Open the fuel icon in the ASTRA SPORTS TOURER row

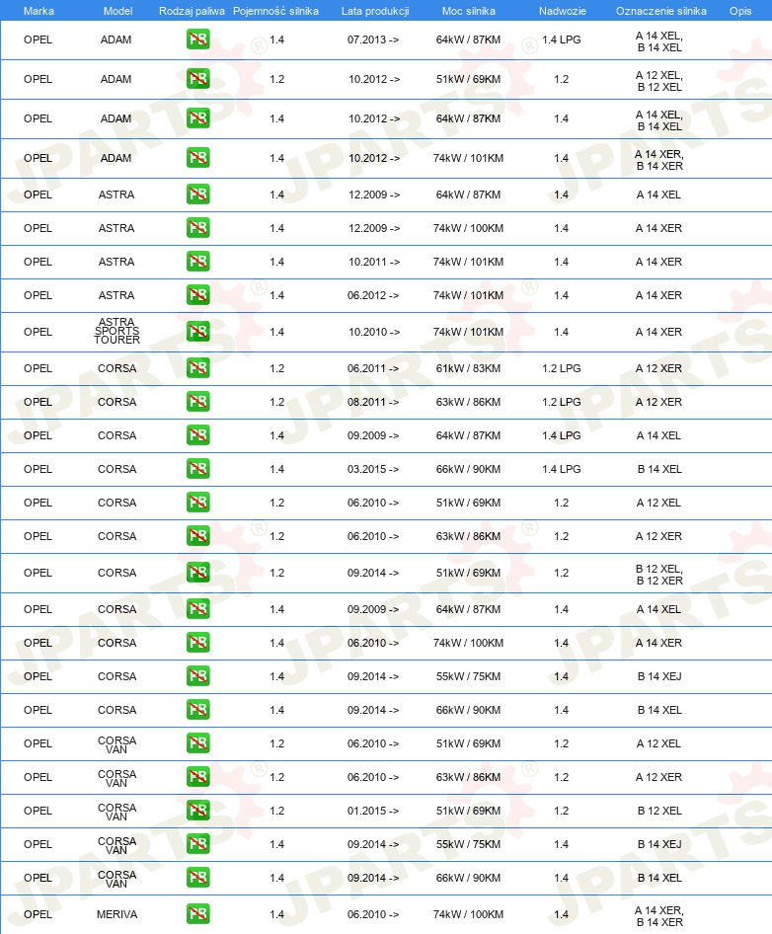click(x=197, y=332)
